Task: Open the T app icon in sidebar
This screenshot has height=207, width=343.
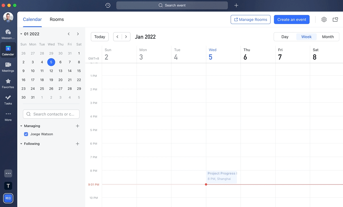Action: [x=8, y=186]
